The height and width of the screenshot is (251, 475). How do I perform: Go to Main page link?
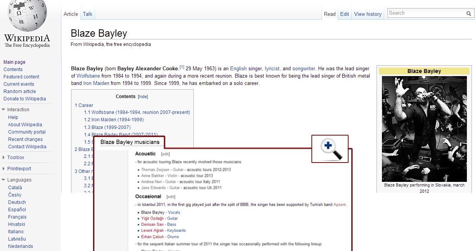click(14, 62)
